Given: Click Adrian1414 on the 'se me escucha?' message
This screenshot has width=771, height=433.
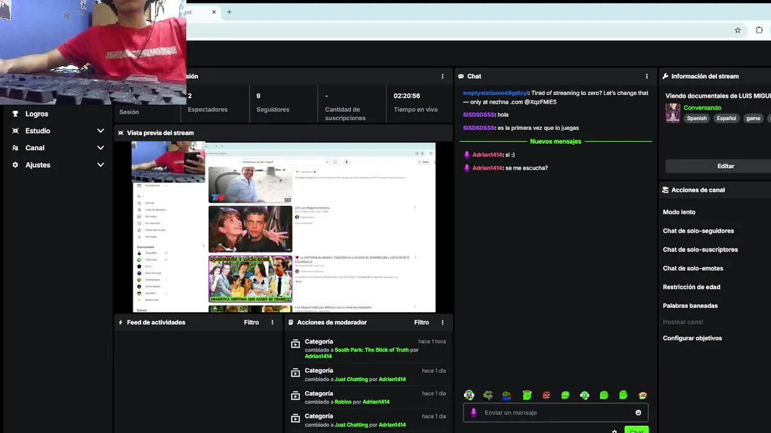Looking at the screenshot, I should click(x=487, y=168).
